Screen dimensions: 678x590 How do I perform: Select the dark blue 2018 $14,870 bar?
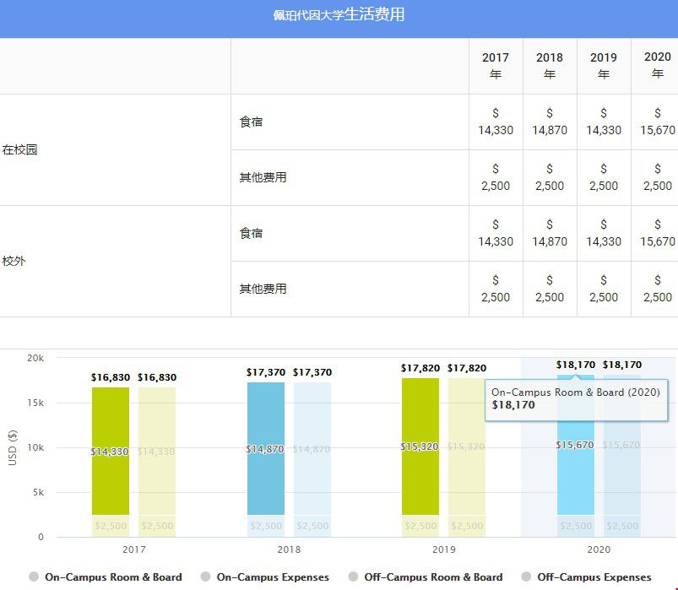click(x=266, y=448)
